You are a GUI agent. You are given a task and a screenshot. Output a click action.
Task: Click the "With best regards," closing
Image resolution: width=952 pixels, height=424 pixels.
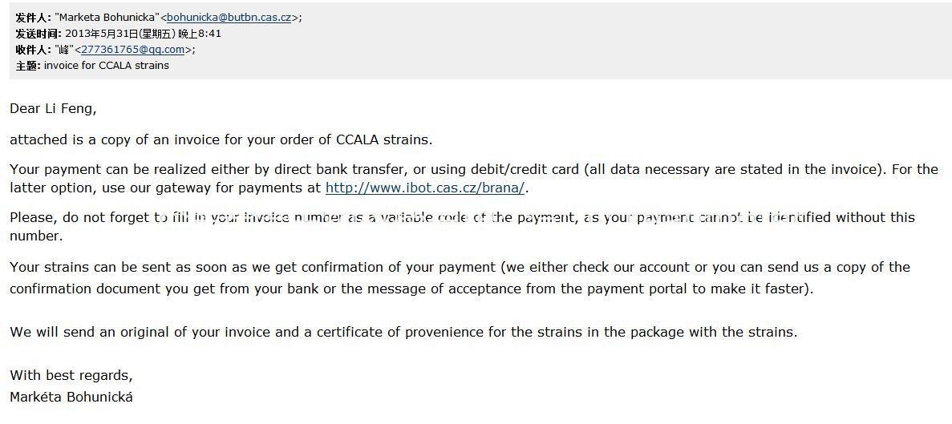coord(71,375)
